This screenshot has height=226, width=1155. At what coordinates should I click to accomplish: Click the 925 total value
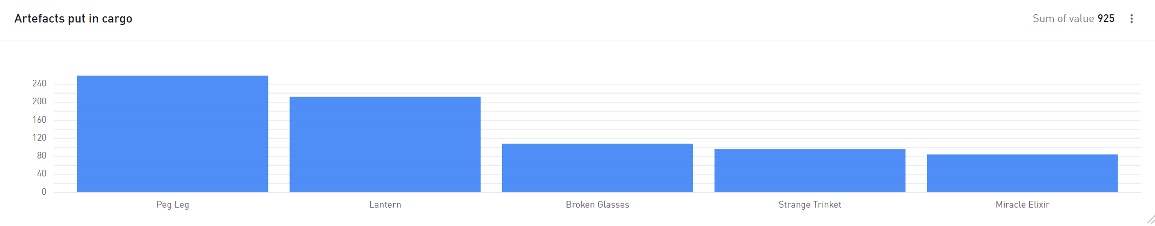click(1106, 18)
